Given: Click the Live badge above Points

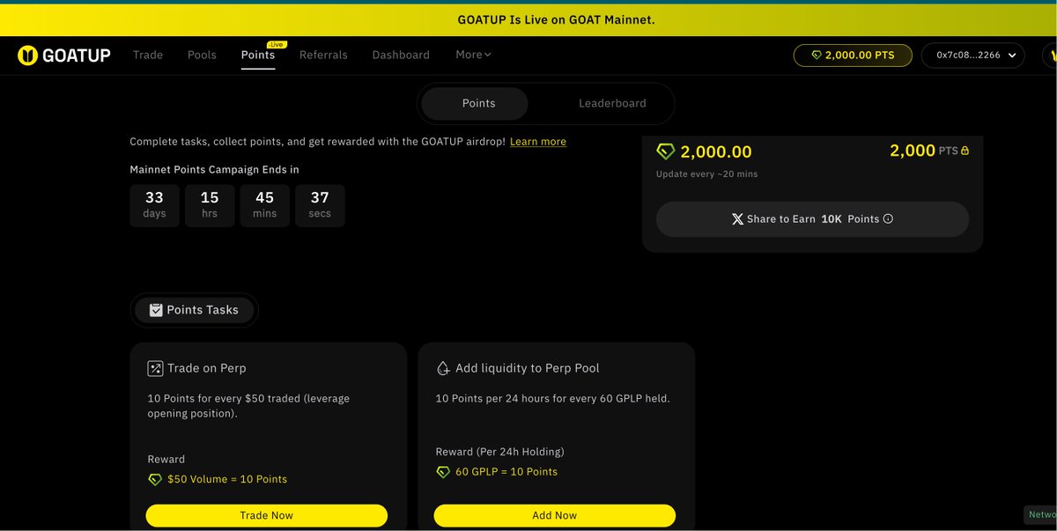Looking at the screenshot, I should 276,44.
